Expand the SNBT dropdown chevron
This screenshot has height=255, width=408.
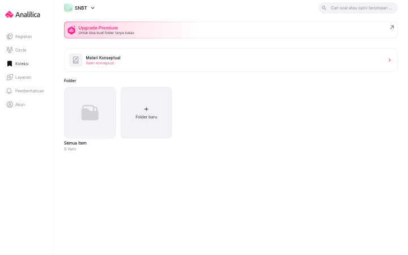pos(92,8)
